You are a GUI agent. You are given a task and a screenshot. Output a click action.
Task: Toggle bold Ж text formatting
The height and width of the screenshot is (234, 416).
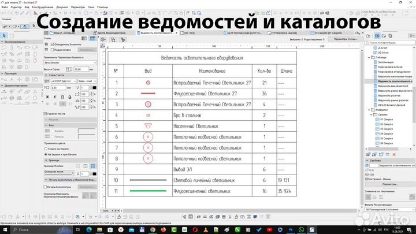(47, 97)
